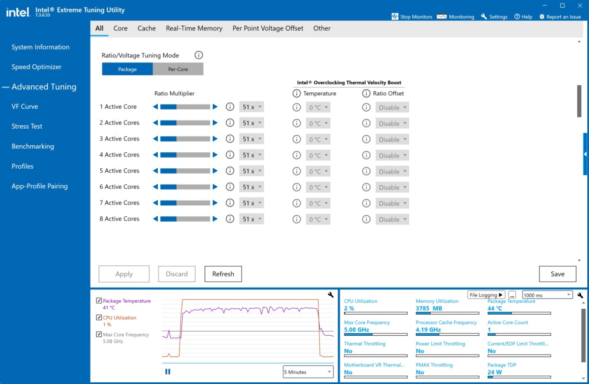
Task: Click the left arrow for 4 Active Cores ratio
Action: (155, 155)
